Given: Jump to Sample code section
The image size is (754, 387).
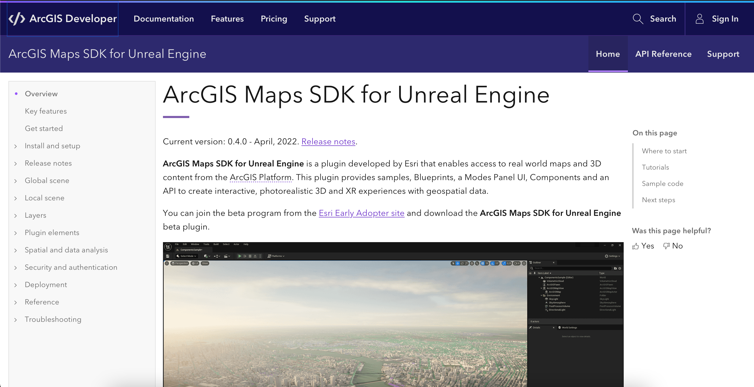Looking at the screenshot, I should (x=662, y=184).
